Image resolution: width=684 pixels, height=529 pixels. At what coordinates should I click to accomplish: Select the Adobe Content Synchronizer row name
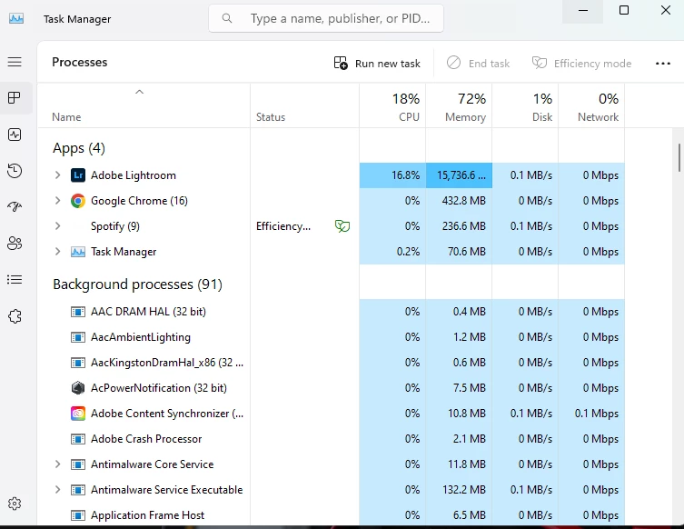pyautogui.click(x=167, y=414)
